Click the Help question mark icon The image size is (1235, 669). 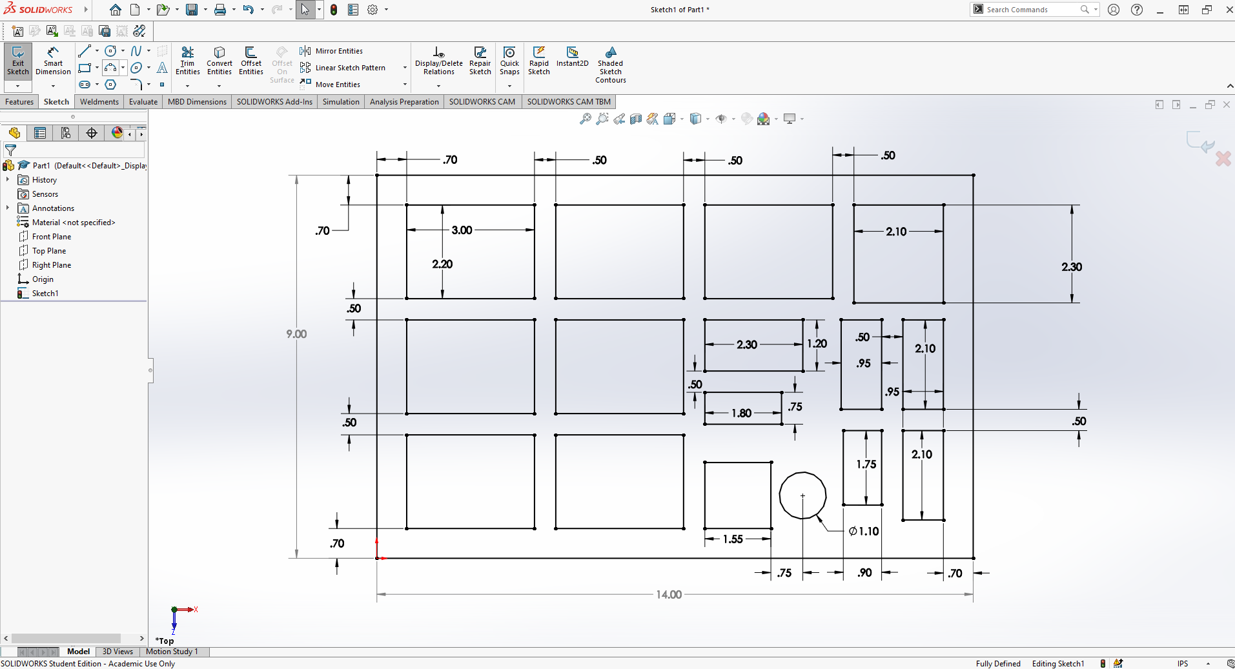[1137, 10]
